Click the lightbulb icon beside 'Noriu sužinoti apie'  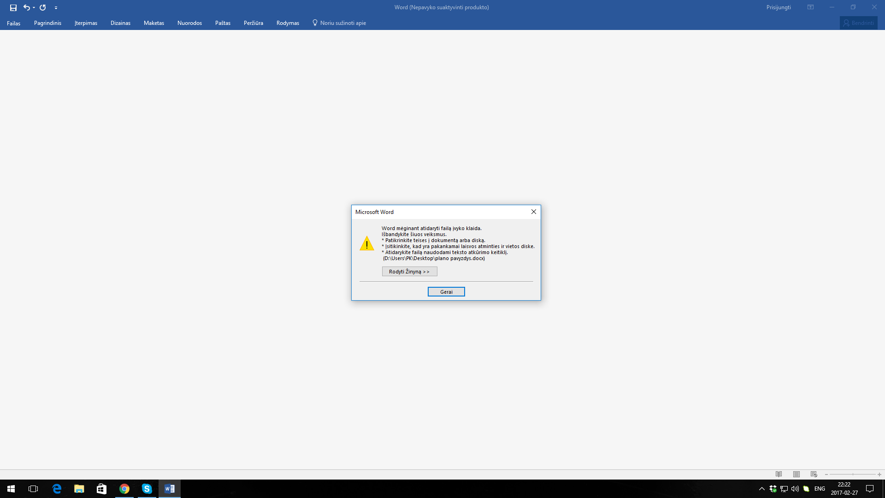click(315, 23)
